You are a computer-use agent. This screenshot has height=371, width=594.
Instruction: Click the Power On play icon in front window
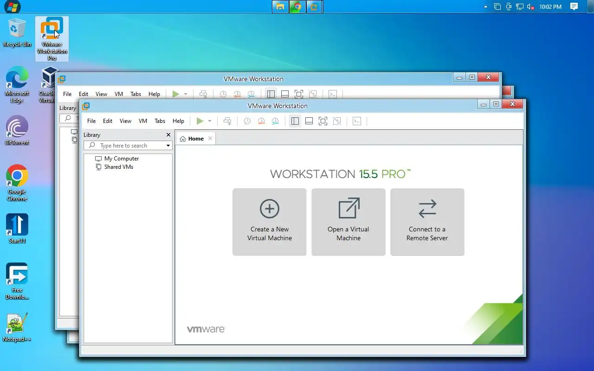coord(200,121)
